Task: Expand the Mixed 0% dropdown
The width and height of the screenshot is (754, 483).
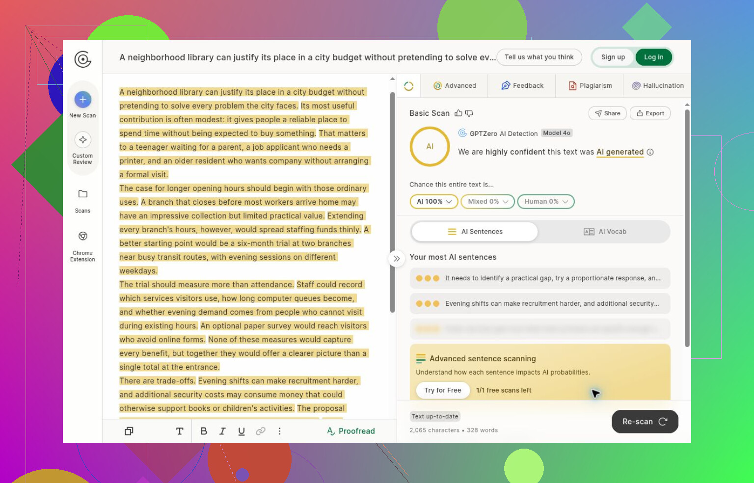Action: pyautogui.click(x=488, y=201)
